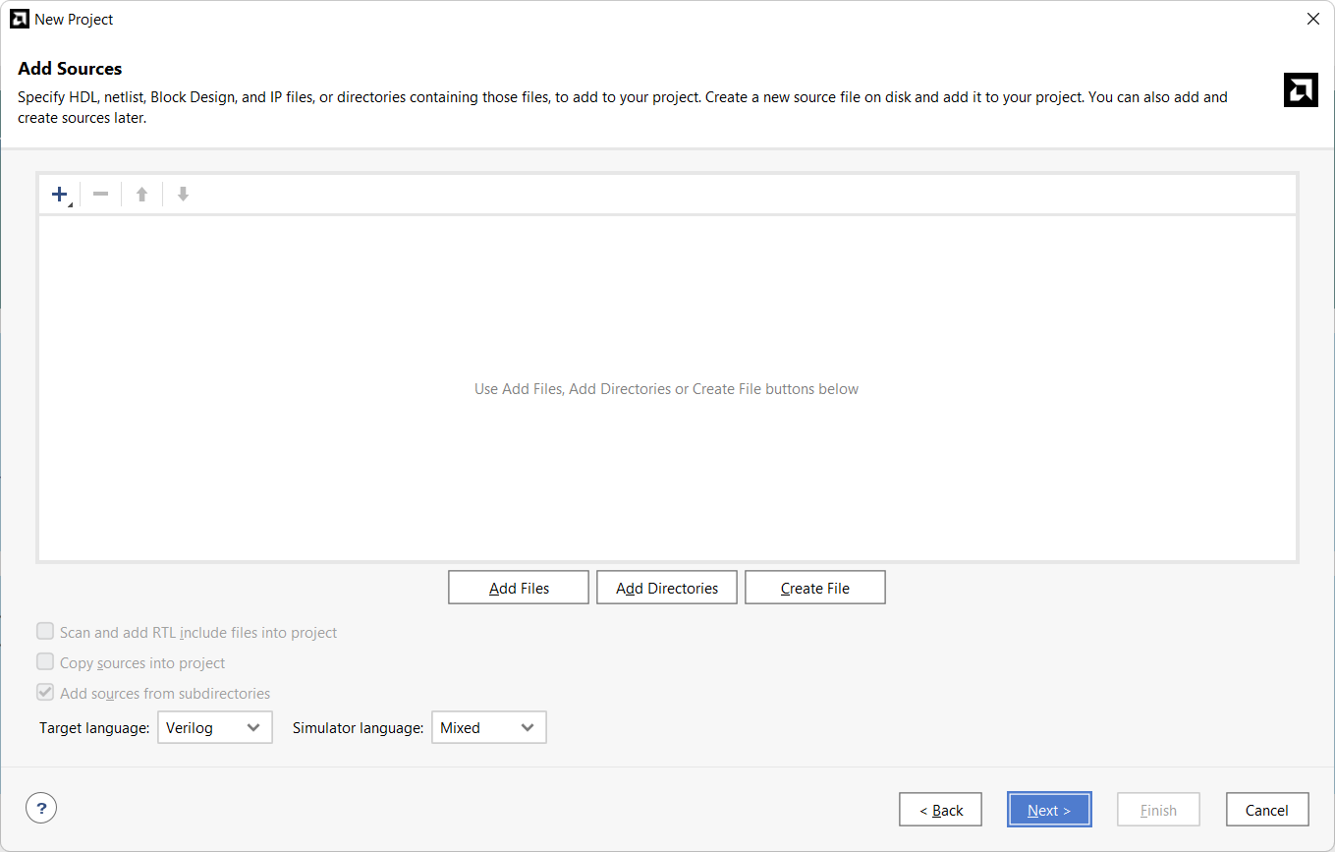
Task: Go to the next wizard step
Action: tap(1048, 810)
